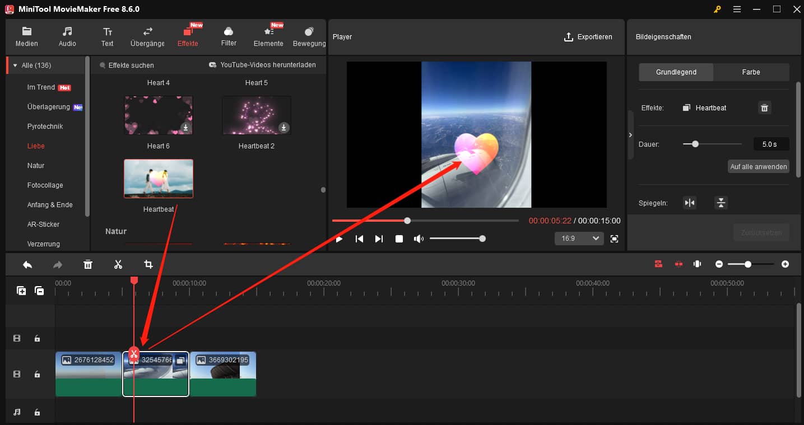Select the Audio panel icon
This screenshot has height=425, width=804.
[67, 36]
